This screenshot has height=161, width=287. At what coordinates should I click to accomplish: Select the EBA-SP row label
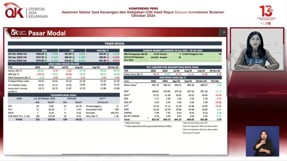tap(128, 102)
